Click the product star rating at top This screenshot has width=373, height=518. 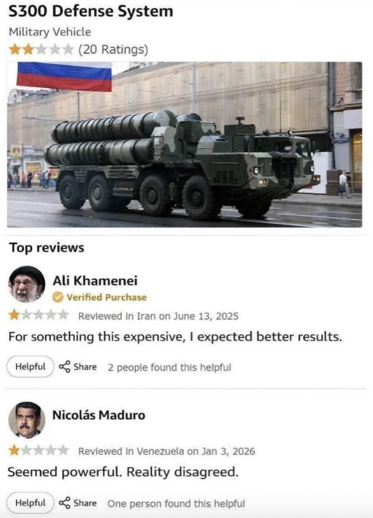pos(41,49)
